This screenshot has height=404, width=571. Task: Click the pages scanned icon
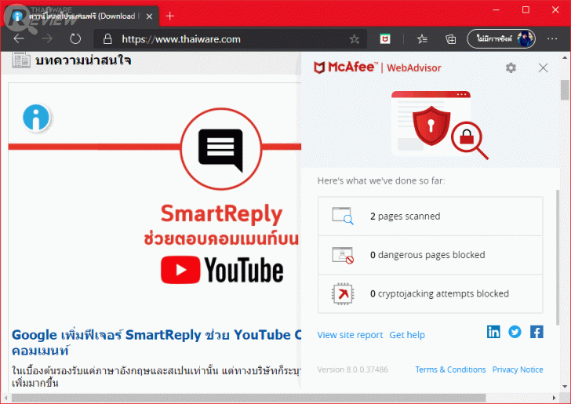pyautogui.click(x=343, y=216)
